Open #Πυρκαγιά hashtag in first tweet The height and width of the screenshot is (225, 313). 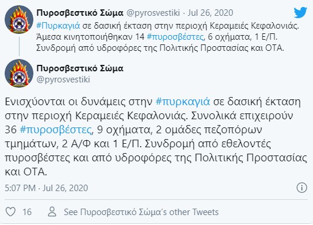59,26
